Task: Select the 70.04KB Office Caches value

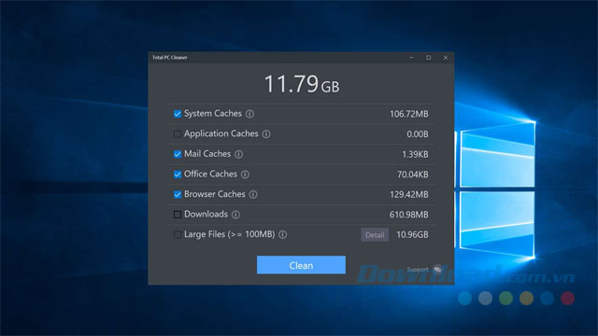Action: 413,175
